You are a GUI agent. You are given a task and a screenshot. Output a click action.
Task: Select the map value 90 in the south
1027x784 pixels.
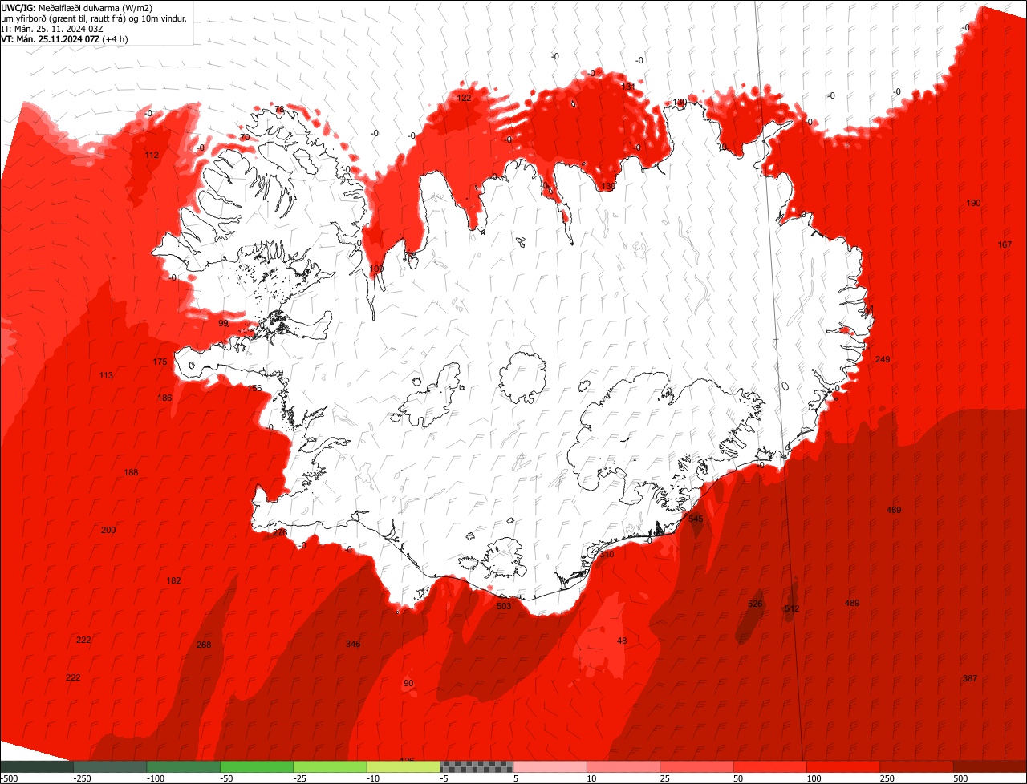coord(408,683)
